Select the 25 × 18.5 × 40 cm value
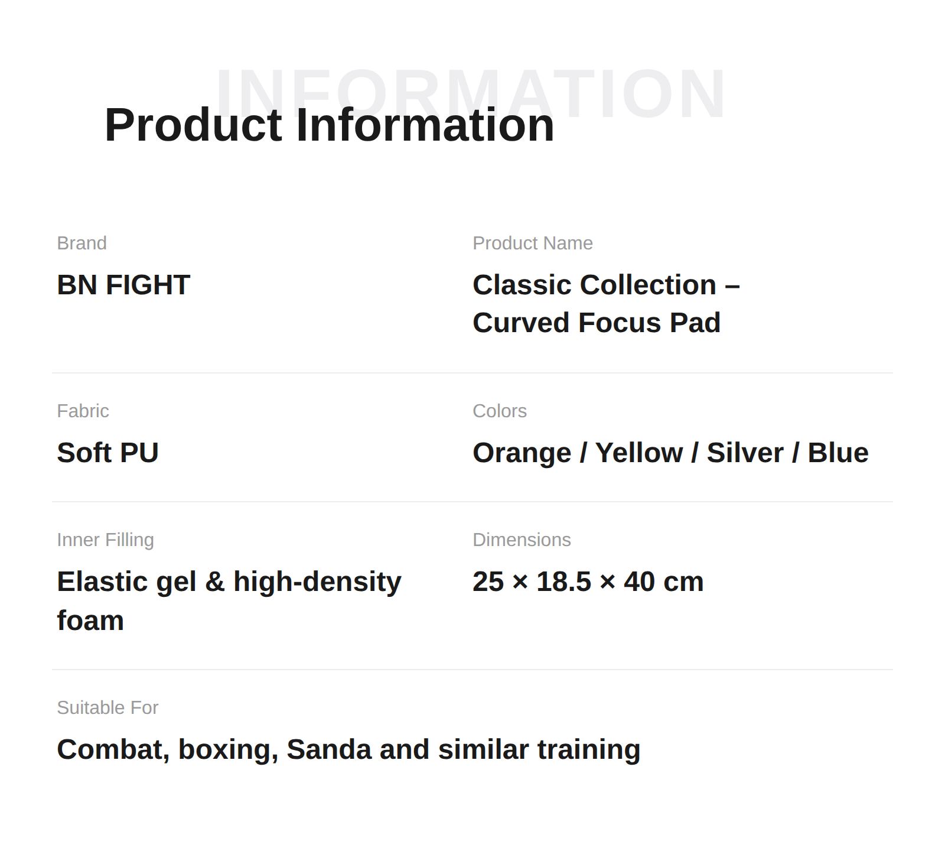This screenshot has width=945, height=851. [588, 582]
